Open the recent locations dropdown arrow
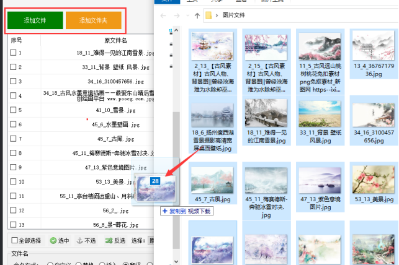Image resolution: width=399 pixels, height=265 pixels. point(188,15)
